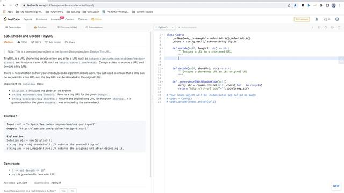Collapse the decode method fold arrow on line 11

[162, 69]
